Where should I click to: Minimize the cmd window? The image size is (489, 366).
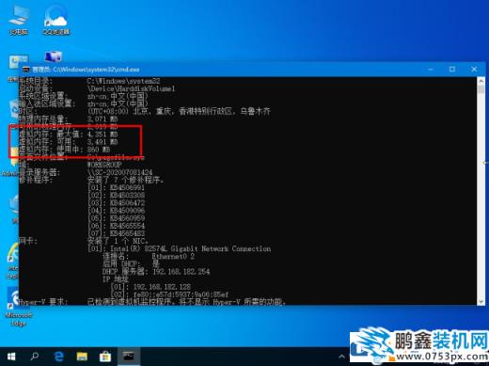pos(431,70)
